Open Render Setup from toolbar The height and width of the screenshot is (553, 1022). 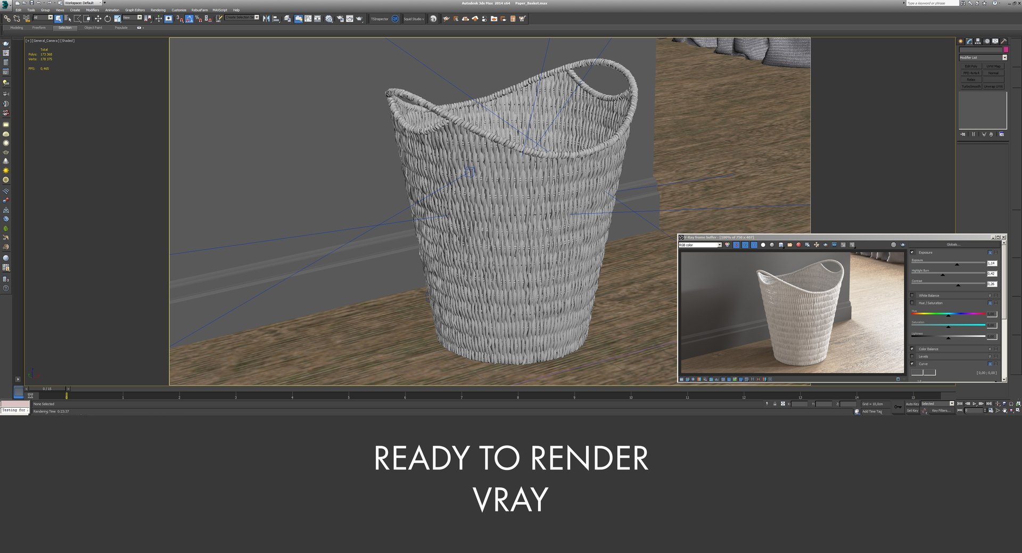tap(340, 19)
